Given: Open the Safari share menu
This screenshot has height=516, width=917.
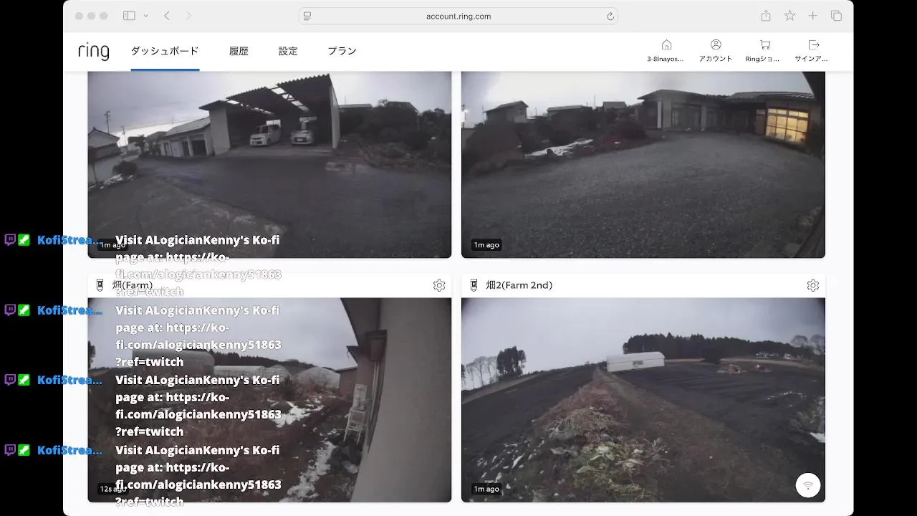Looking at the screenshot, I should pyautogui.click(x=766, y=16).
